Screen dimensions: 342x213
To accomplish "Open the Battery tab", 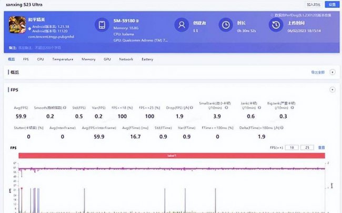I will pos(147,59).
